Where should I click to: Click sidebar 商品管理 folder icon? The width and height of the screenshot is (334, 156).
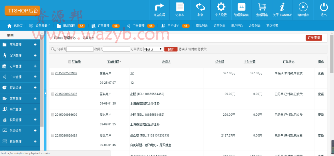[4, 44]
